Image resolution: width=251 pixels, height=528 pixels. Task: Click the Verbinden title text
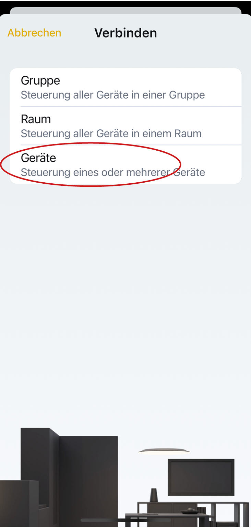(x=125, y=33)
